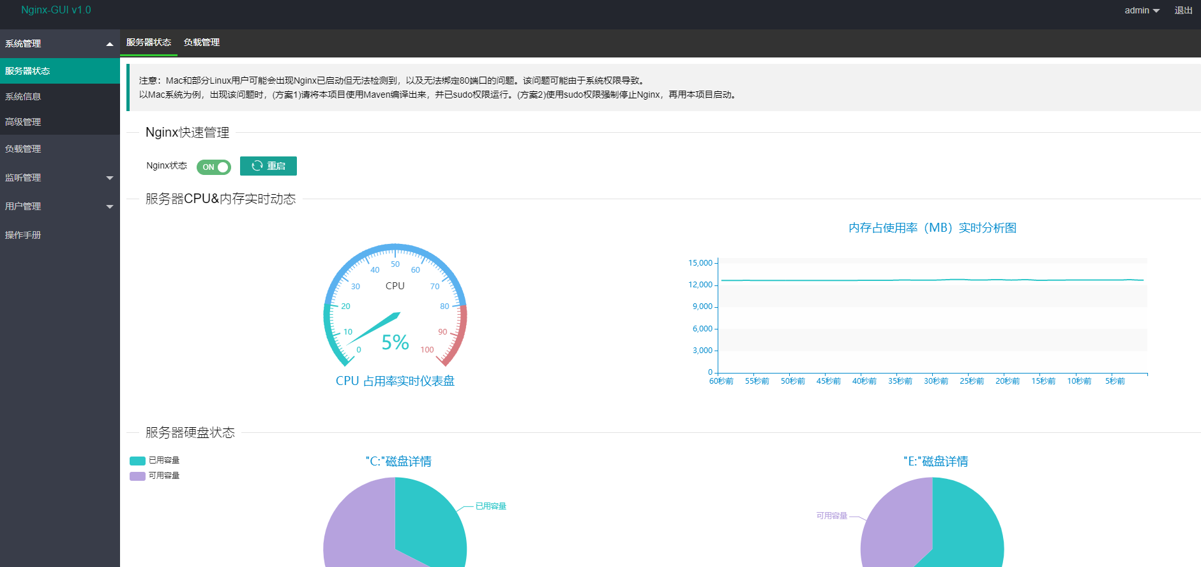Open 操作手册 in the sidebar

[60, 235]
